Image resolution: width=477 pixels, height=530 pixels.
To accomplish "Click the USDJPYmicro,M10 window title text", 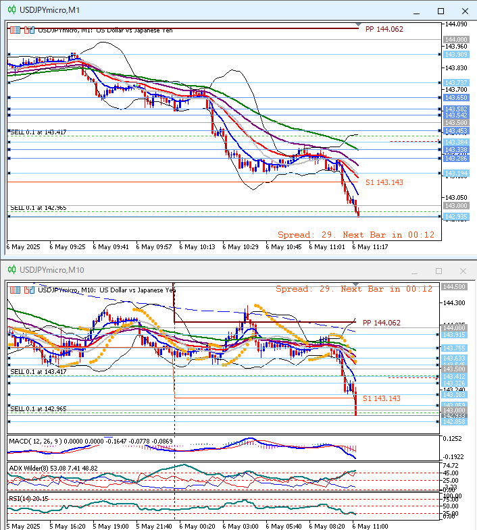I will pyautogui.click(x=52, y=270).
